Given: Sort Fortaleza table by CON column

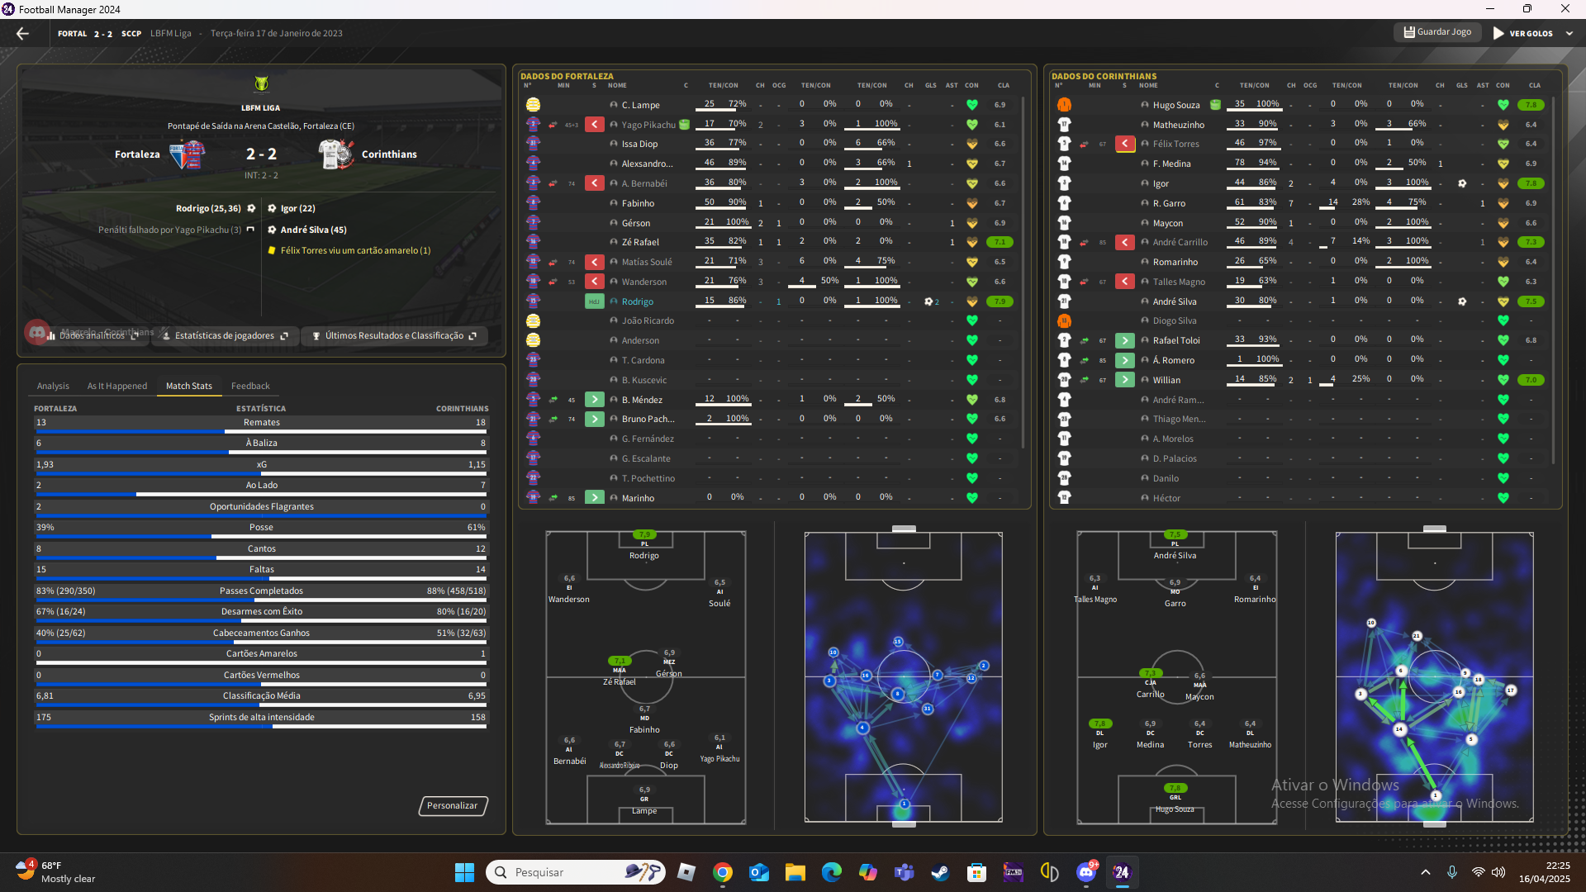Looking at the screenshot, I should [x=971, y=85].
